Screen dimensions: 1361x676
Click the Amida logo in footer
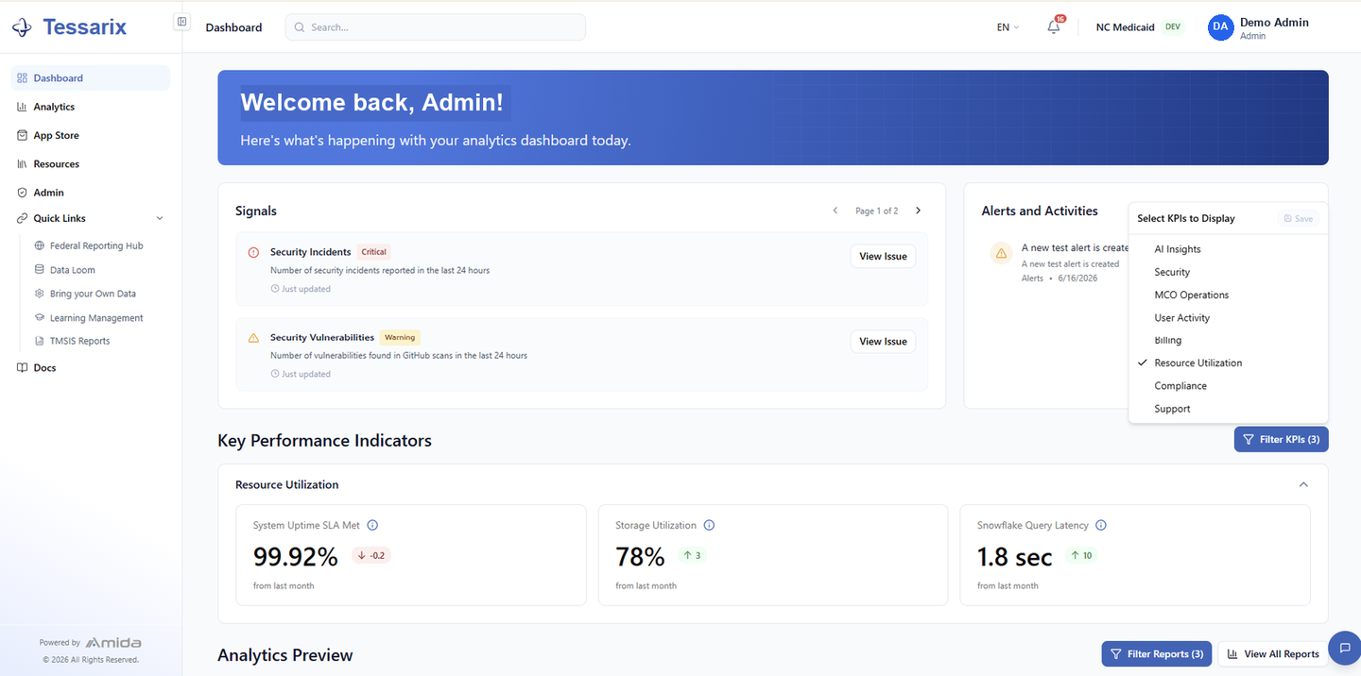point(113,643)
